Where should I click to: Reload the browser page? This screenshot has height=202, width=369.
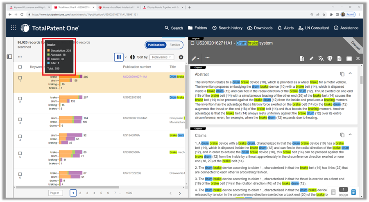[22, 14]
